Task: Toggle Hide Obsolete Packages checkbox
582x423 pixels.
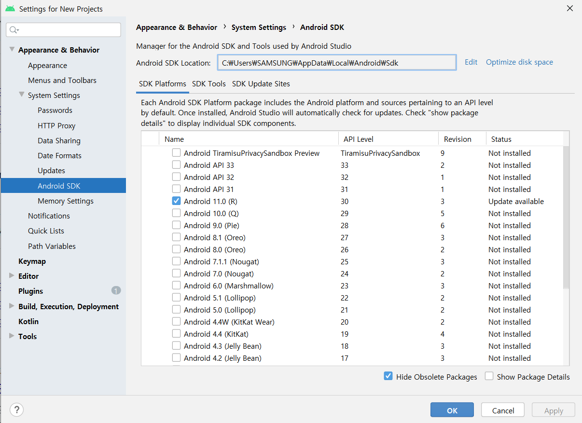Action: pyautogui.click(x=388, y=376)
